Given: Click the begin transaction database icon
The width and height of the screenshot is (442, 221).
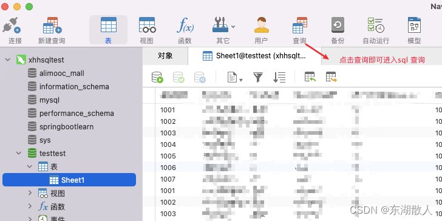Looking at the screenshot, I should (x=157, y=77).
